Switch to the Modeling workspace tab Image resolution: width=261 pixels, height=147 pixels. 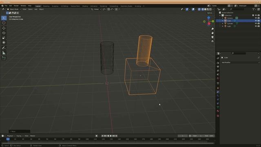tap(46, 6)
